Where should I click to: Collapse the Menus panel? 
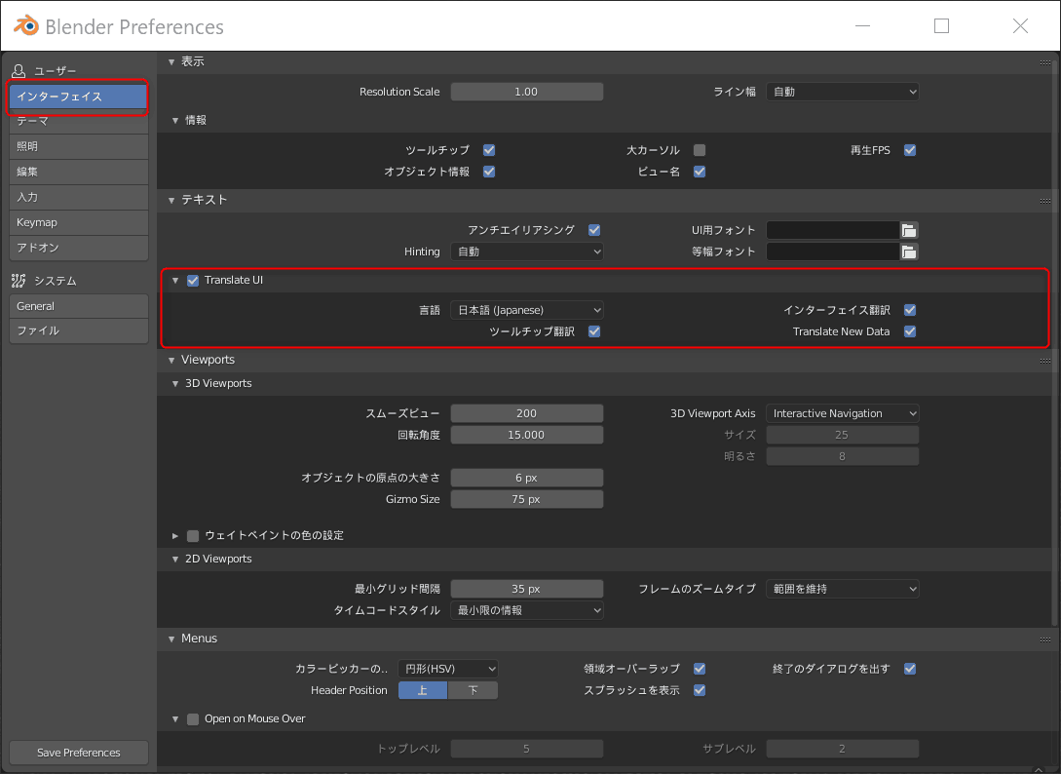click(171, 639)
